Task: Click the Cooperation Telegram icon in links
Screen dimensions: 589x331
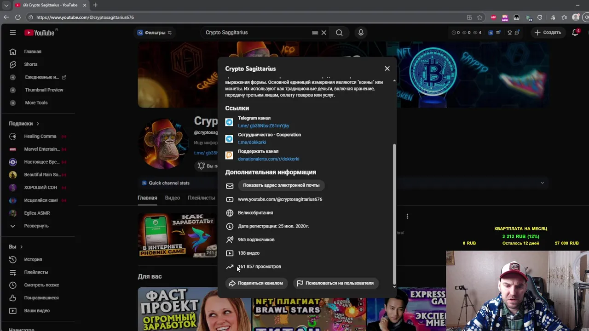Action: coord(229,138)
